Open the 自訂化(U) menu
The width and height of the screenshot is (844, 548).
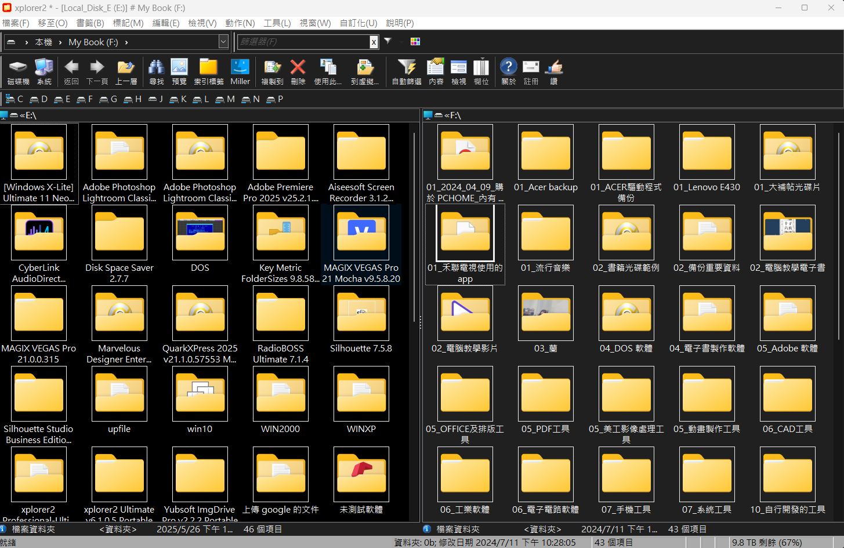coord(358,23)
